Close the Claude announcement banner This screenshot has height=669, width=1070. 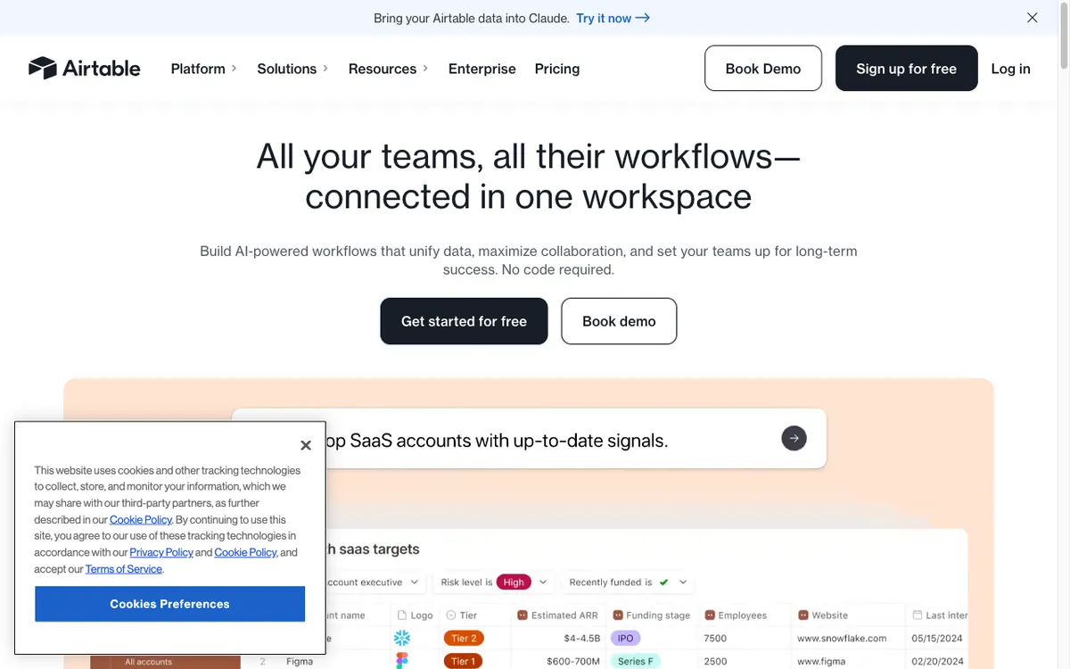[1032, 18]
